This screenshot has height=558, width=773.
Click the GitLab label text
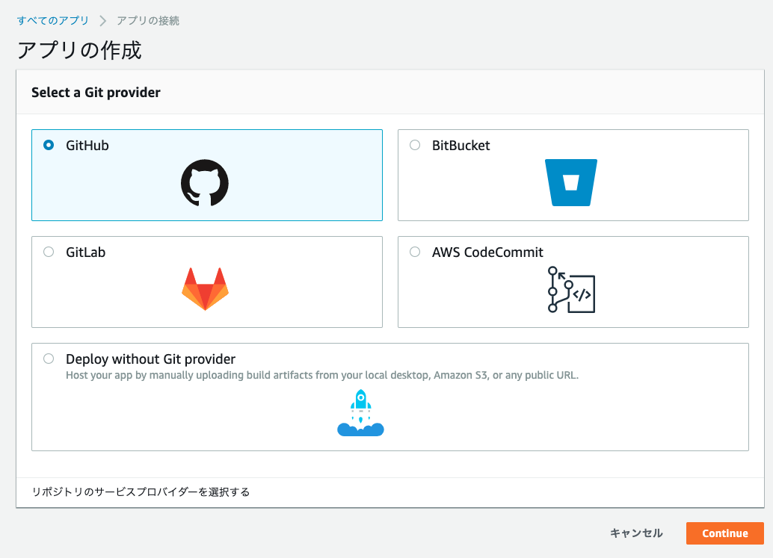pyautogui.click(x=86, y=252)
